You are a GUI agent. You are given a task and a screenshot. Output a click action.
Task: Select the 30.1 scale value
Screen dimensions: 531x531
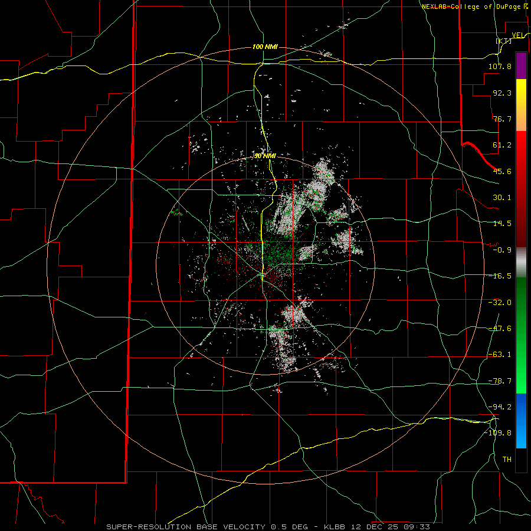(502, 198)
